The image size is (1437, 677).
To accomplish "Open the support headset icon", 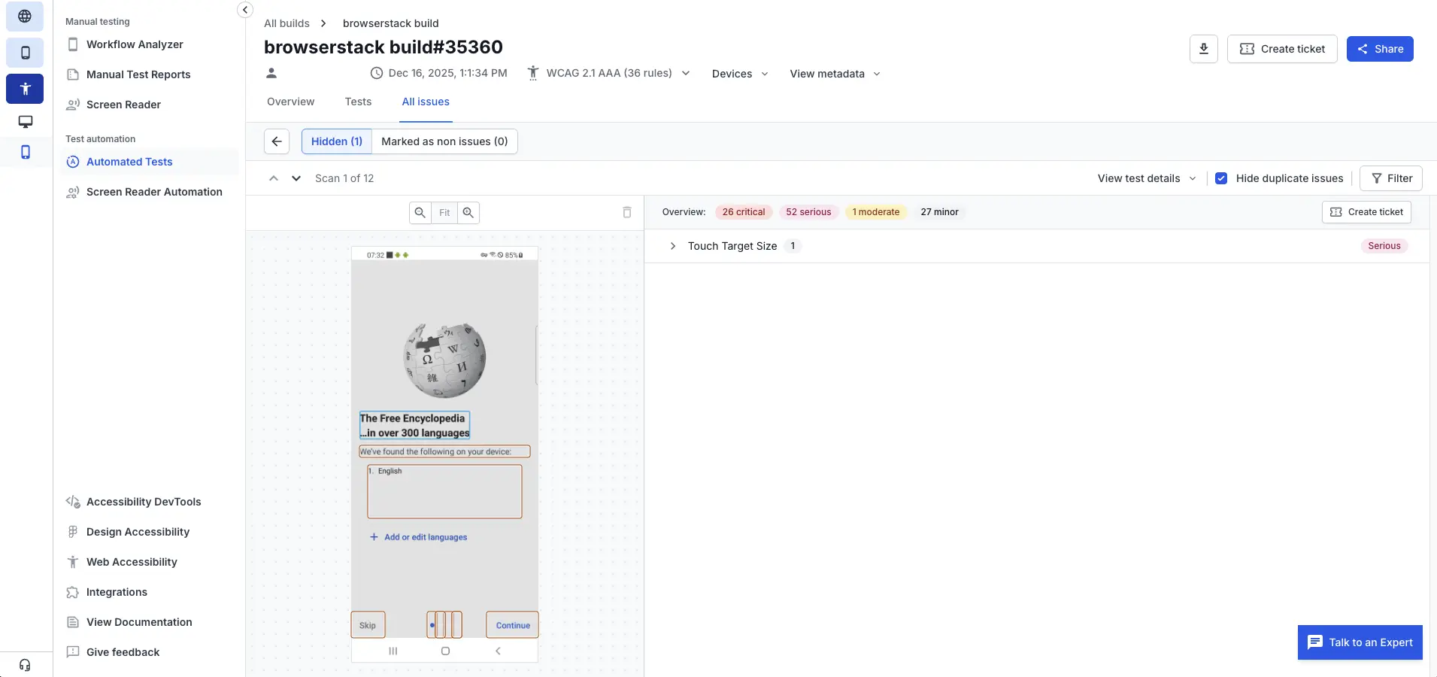I will (x=25, y=665).
